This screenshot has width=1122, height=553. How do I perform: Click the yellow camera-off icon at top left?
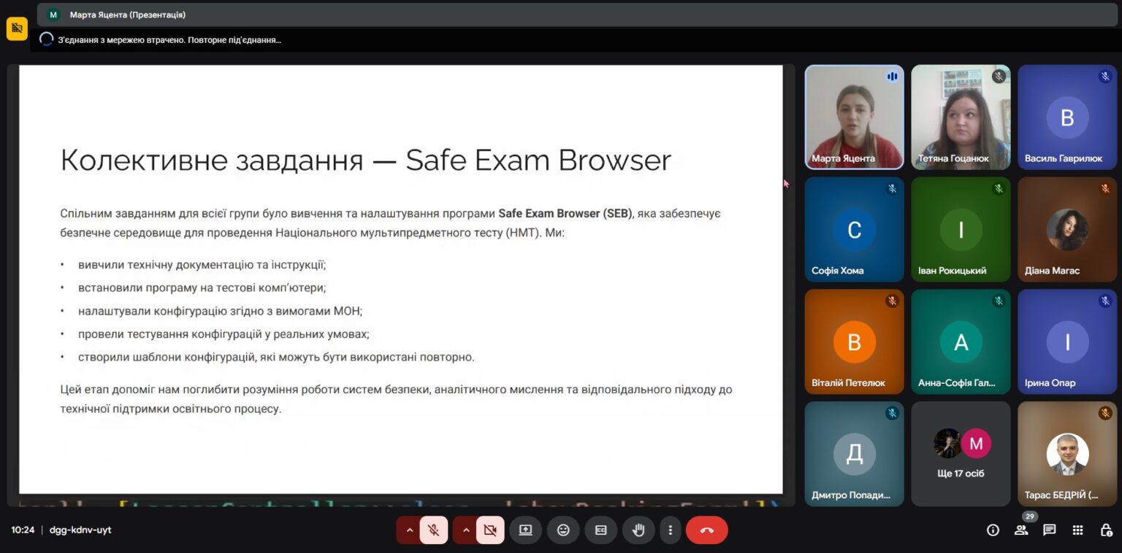pos(17,28)
